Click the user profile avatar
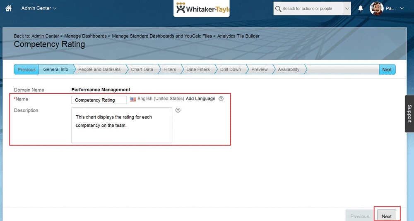 [377, 8]
